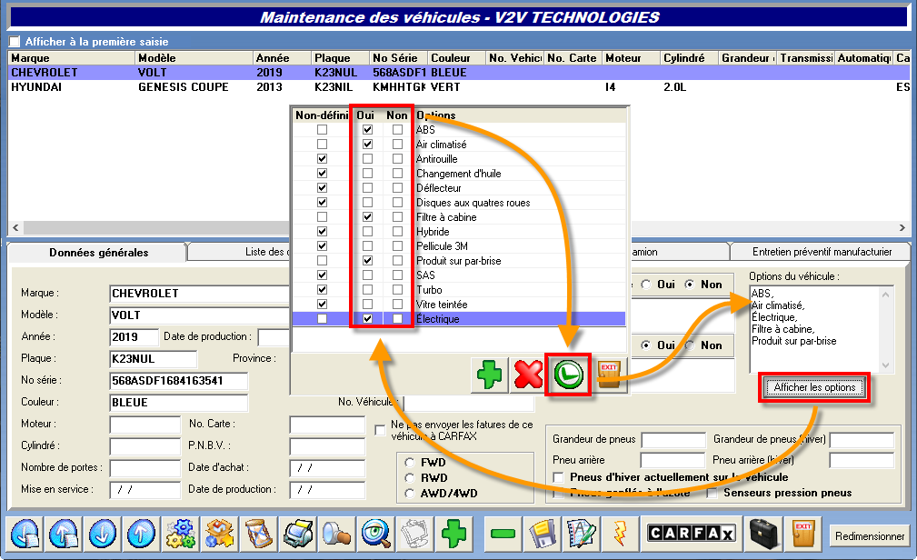Click the Année field showing 2019
Image resolution: width=917 pixels, height=560 pixels.
(x=134, y=337)
